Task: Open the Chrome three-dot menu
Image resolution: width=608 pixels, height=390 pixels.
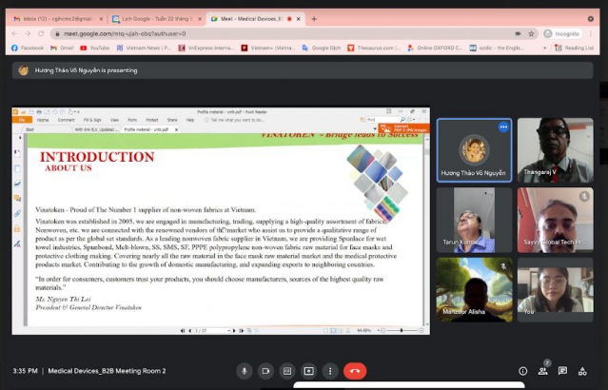Action: click(x=591, y=33)
